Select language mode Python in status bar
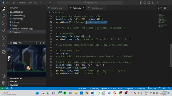Image resolution: width=172 pixels, height=96 pixels. (x=130, y=89)
